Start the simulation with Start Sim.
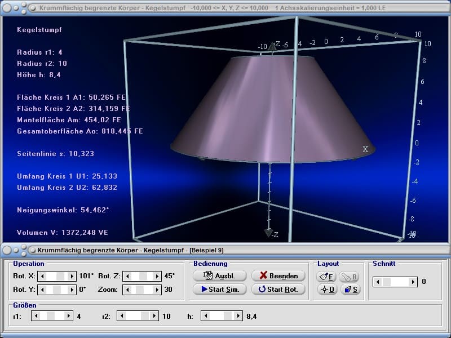The image size is (451, 338). point(219,289)
